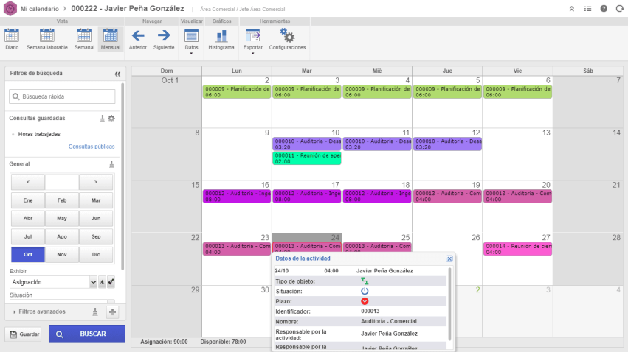Close the Datos de la actividad popup

449,259
